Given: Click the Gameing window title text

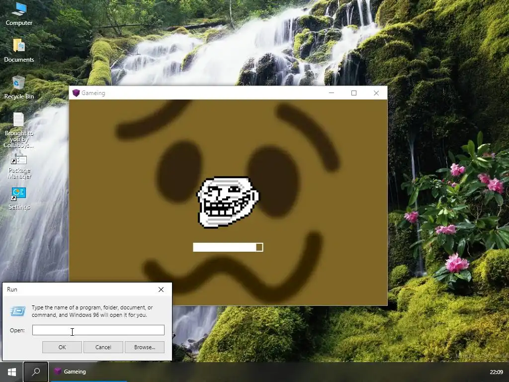Looking at the screenshot, I should (x=93, y=93).
